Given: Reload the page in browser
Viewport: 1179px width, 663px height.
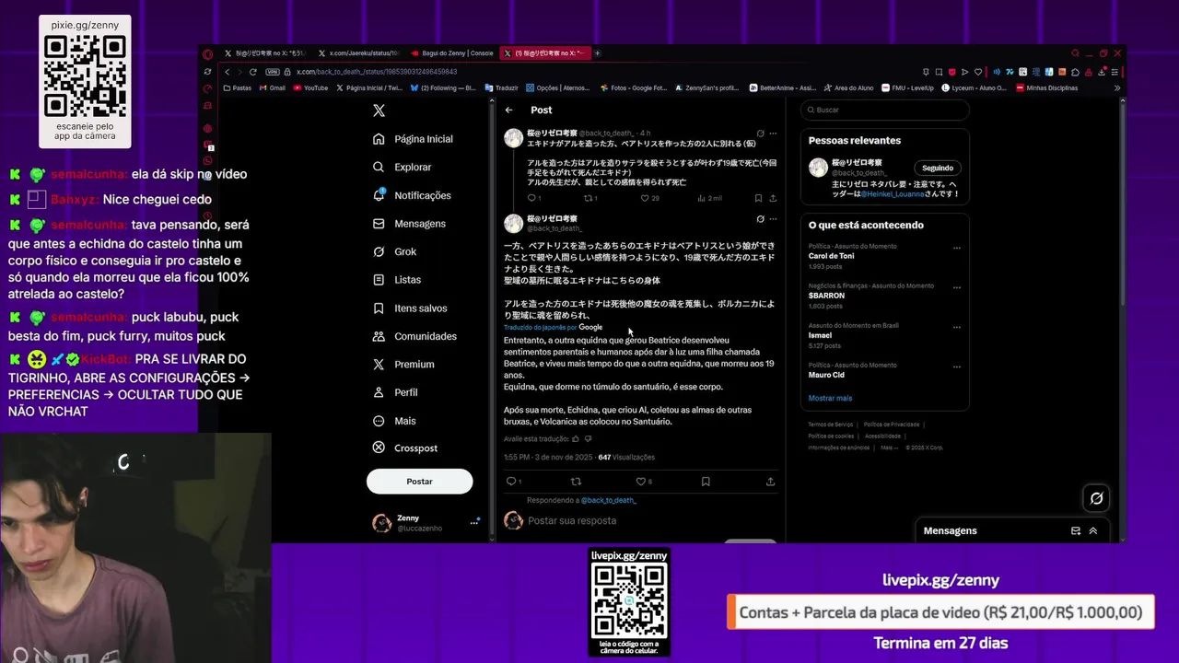Looking at the screenshot, I should click(x=253, y=72).
